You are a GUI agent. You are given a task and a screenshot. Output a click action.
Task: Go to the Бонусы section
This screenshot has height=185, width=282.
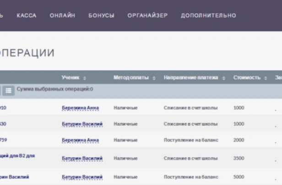(101, 16)
